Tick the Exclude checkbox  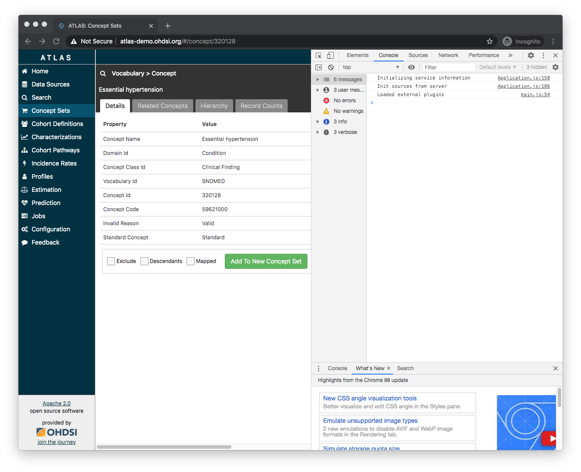click(111, 261)
